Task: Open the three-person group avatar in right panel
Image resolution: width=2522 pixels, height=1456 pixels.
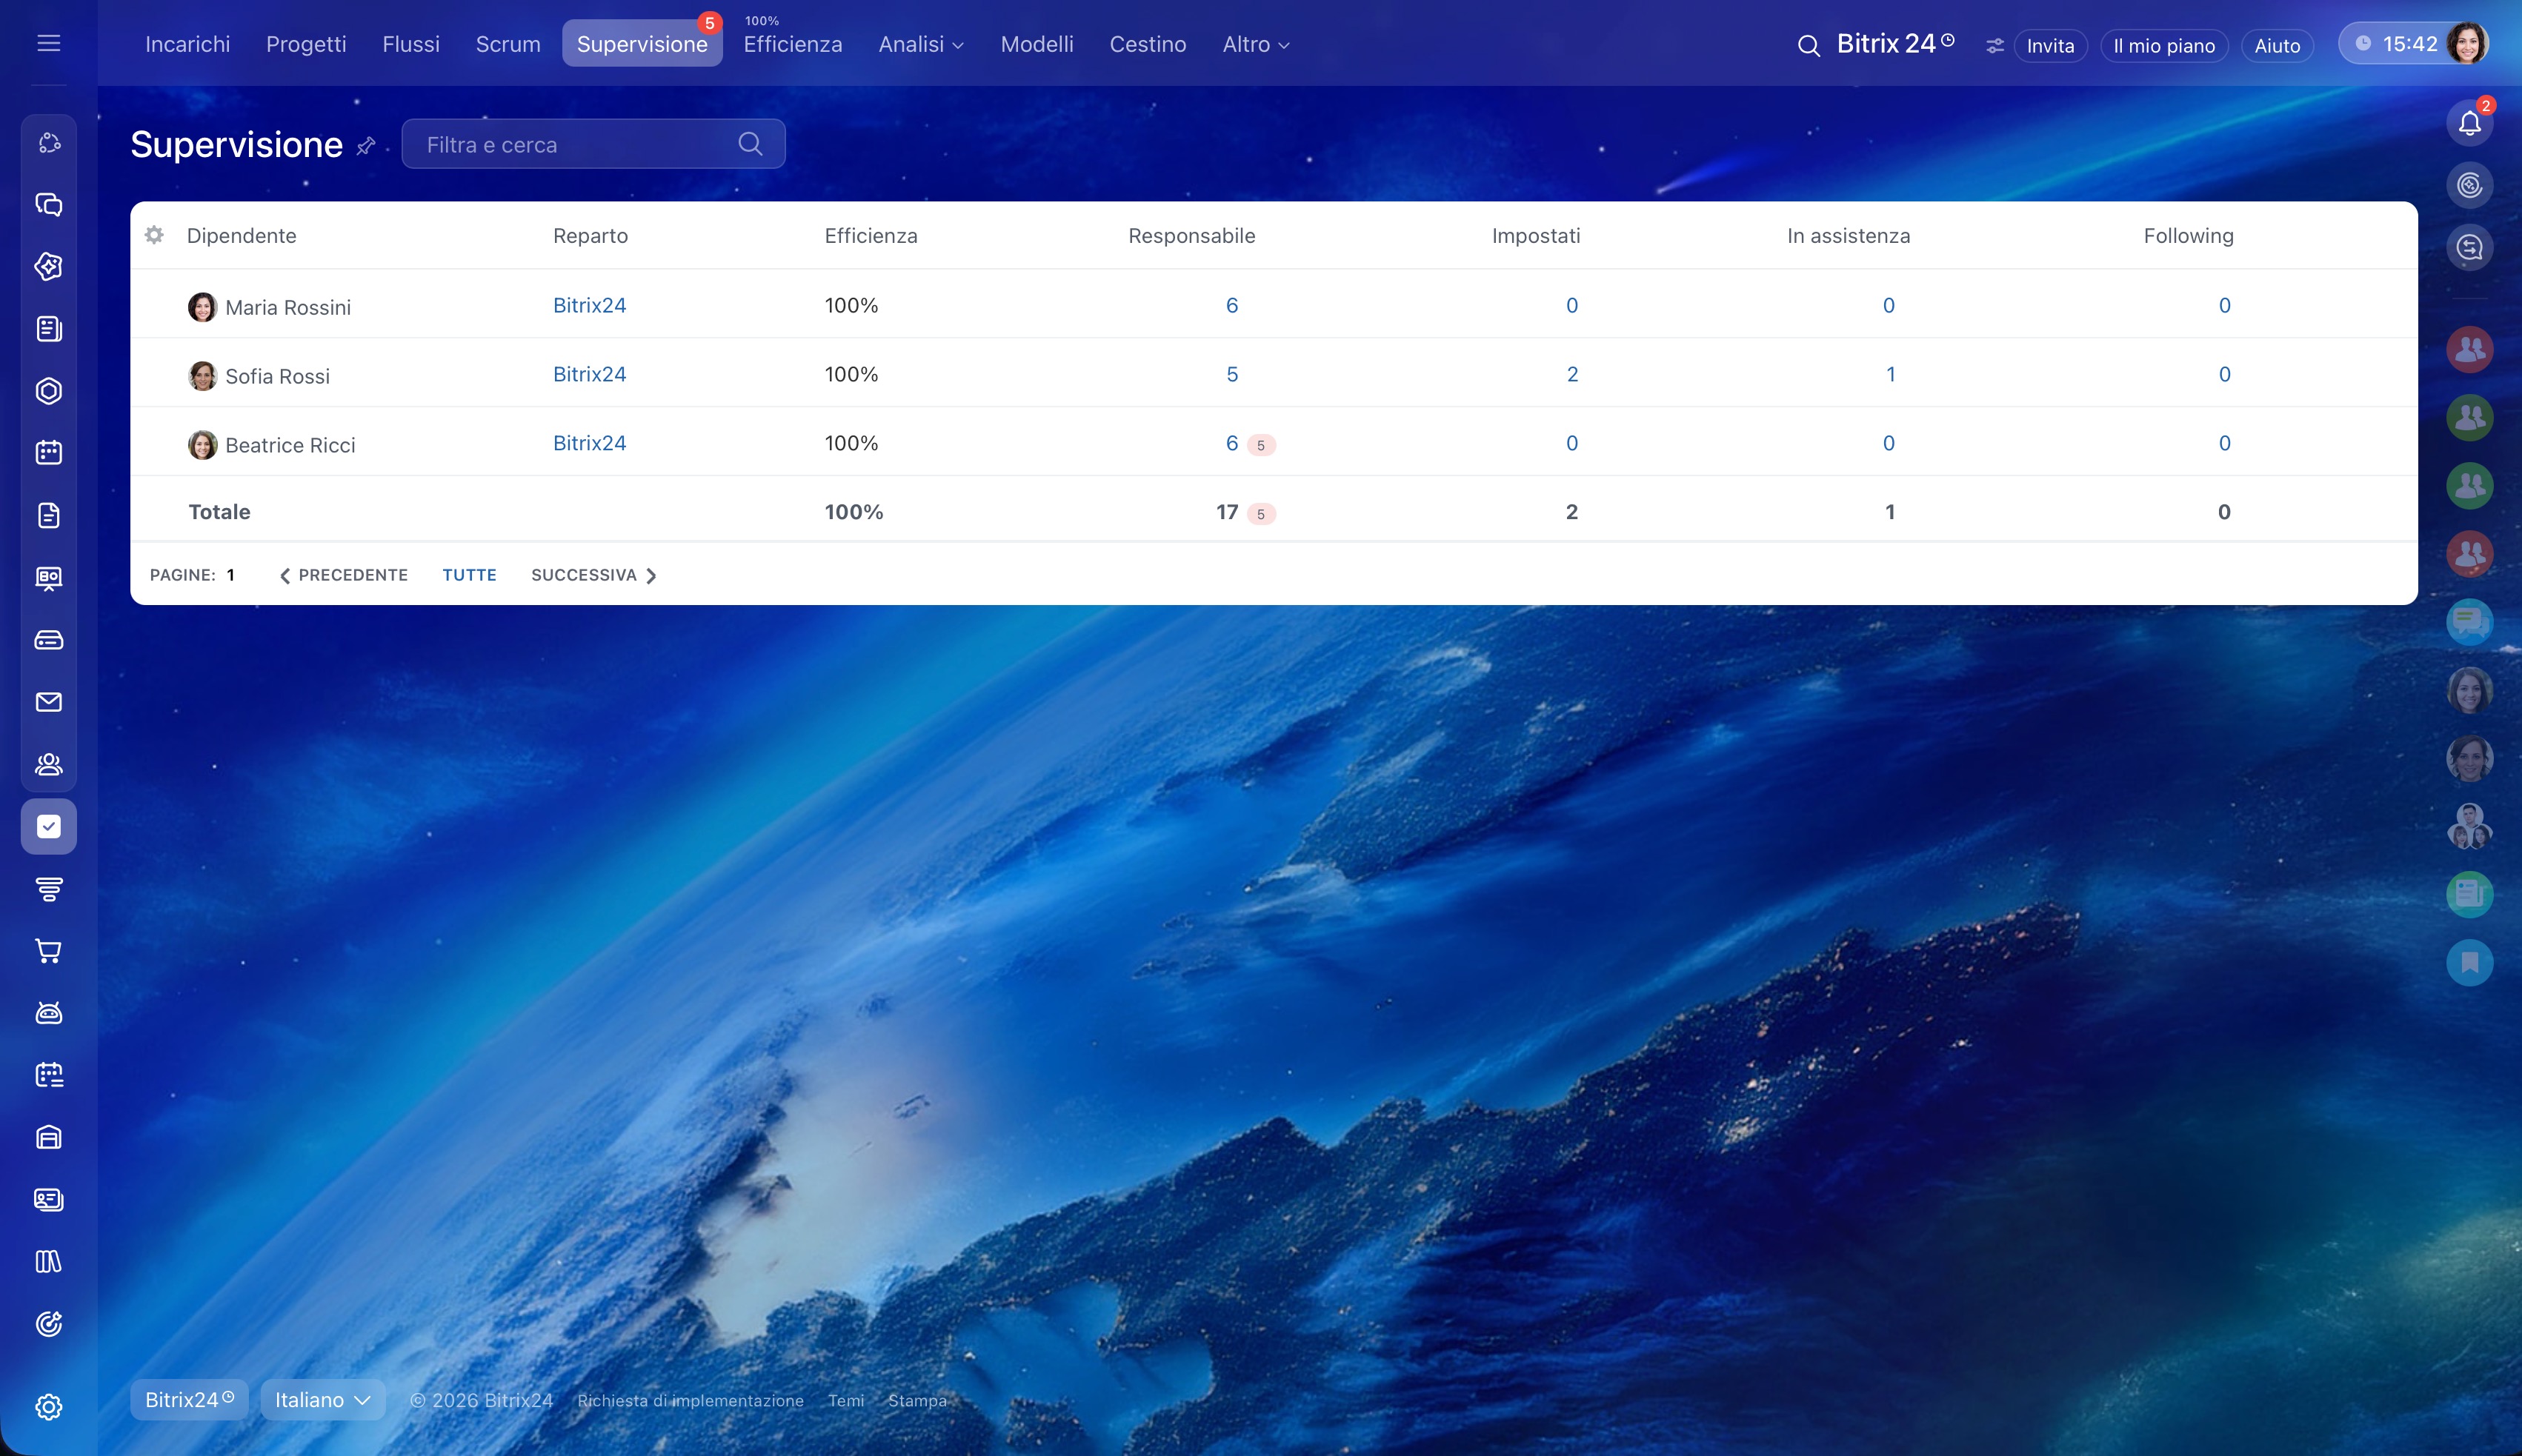Action: pyautogui.click(x=2469, y=826)
